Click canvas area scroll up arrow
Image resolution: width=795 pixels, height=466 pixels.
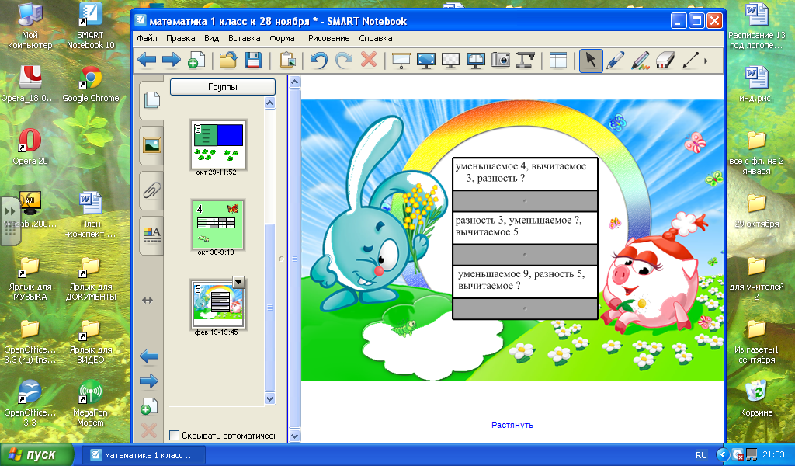(294, 82)
